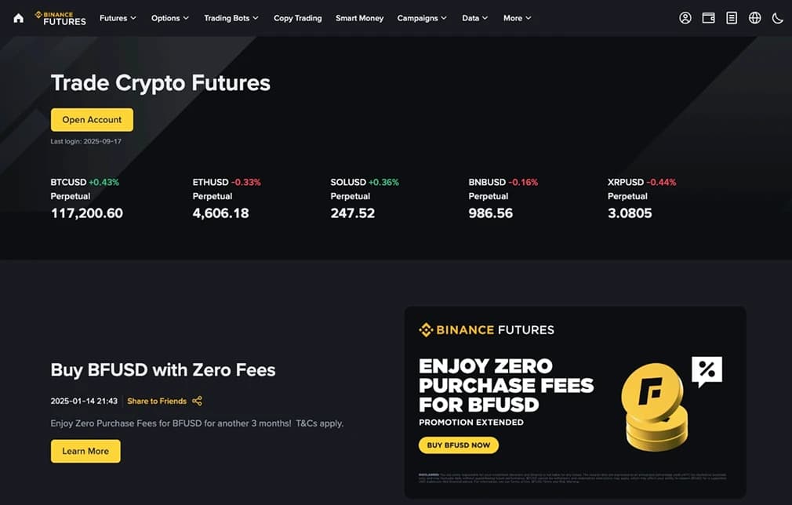This screenshot has width=792, height=505.
Task: Click the Buy BFUSD Now button
Action: [x=458, y=445]
